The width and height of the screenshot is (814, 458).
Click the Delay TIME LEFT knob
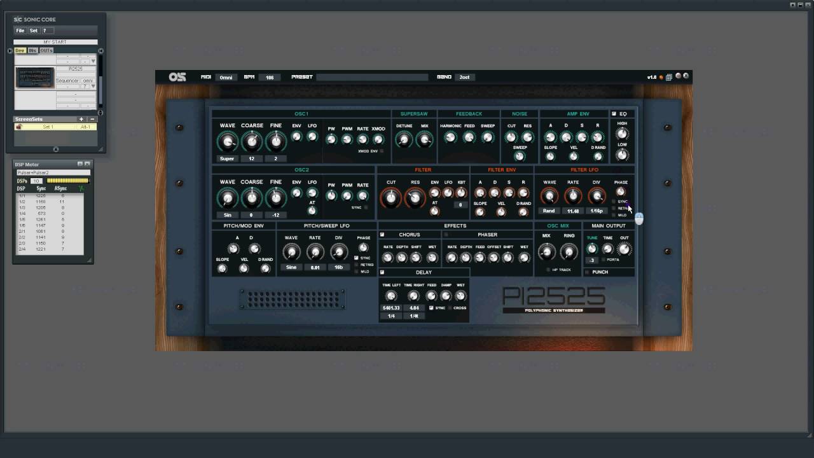(x=391, y=296)
